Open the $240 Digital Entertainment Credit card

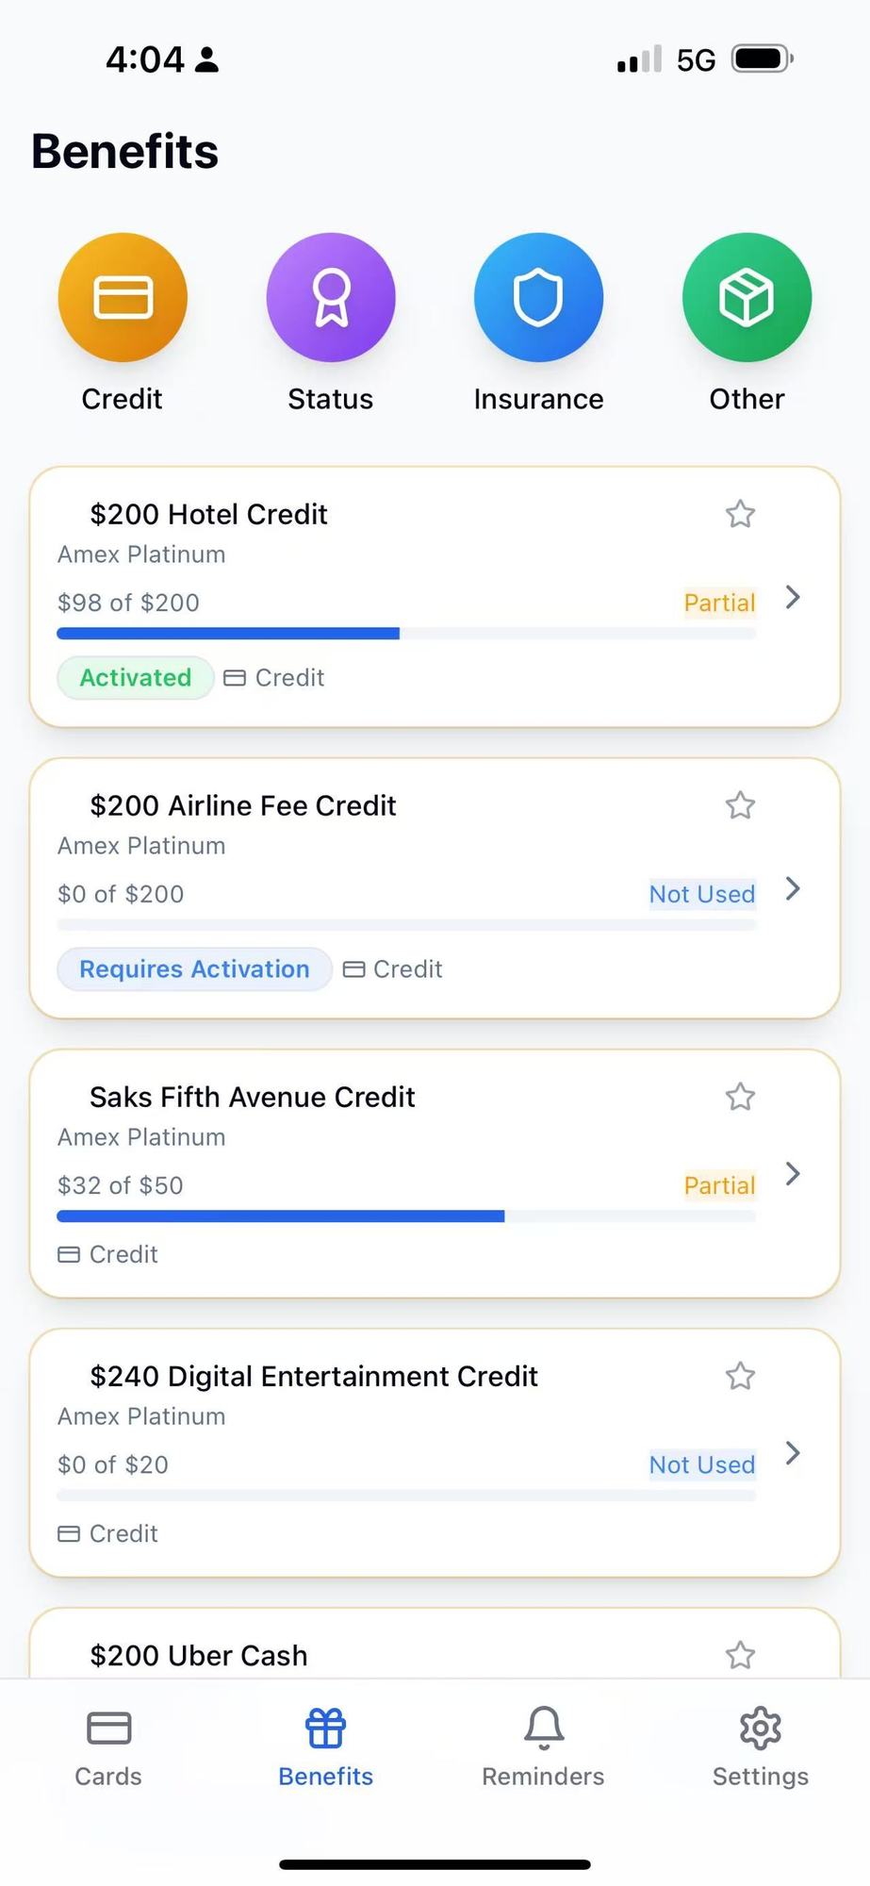click(x=435, y=1452)
